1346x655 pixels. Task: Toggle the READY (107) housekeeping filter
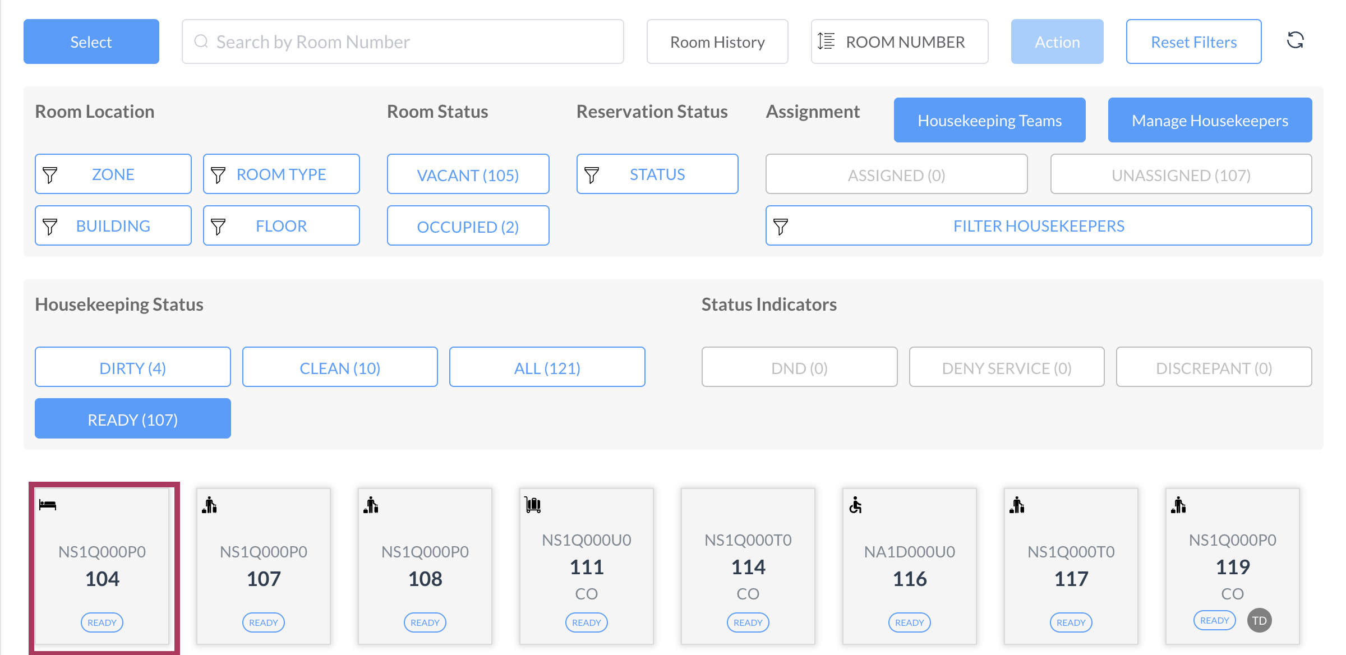click(x=133, y=419)
